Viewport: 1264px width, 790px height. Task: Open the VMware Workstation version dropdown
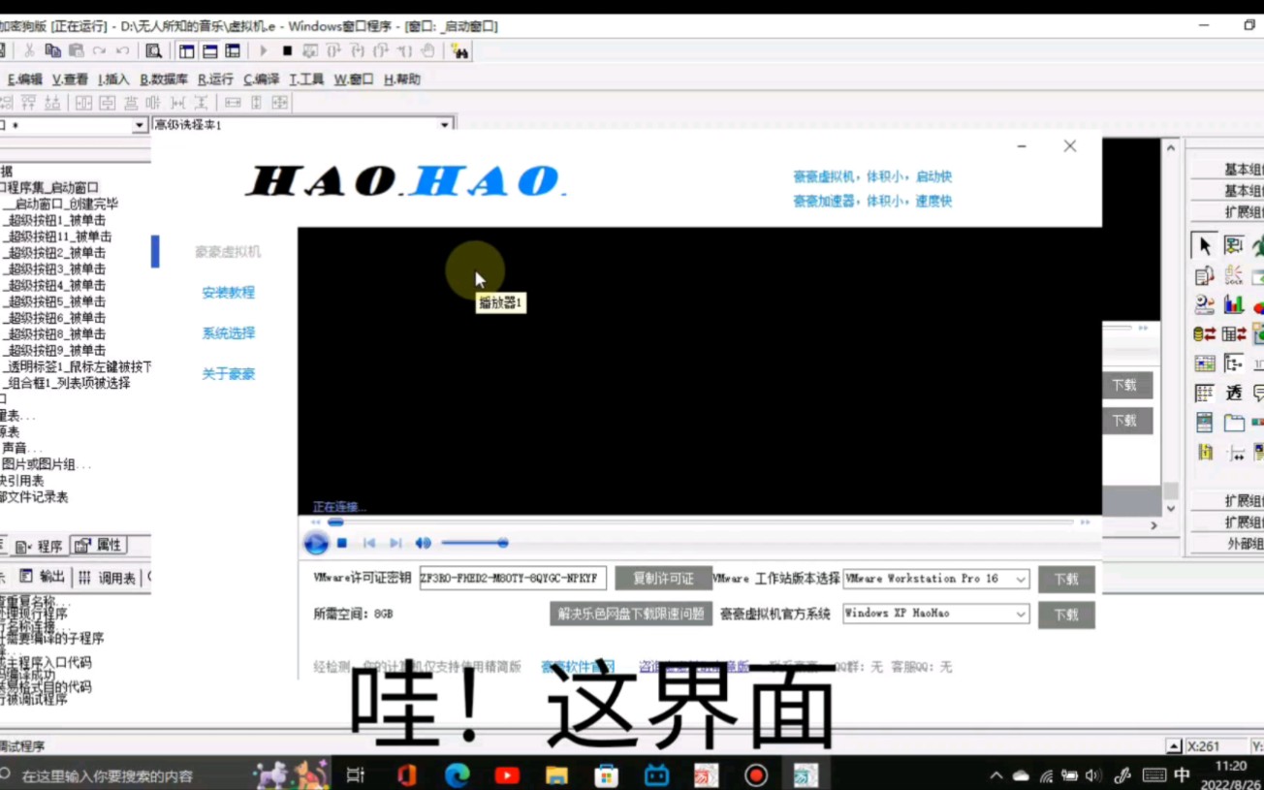coord(1021,579)
